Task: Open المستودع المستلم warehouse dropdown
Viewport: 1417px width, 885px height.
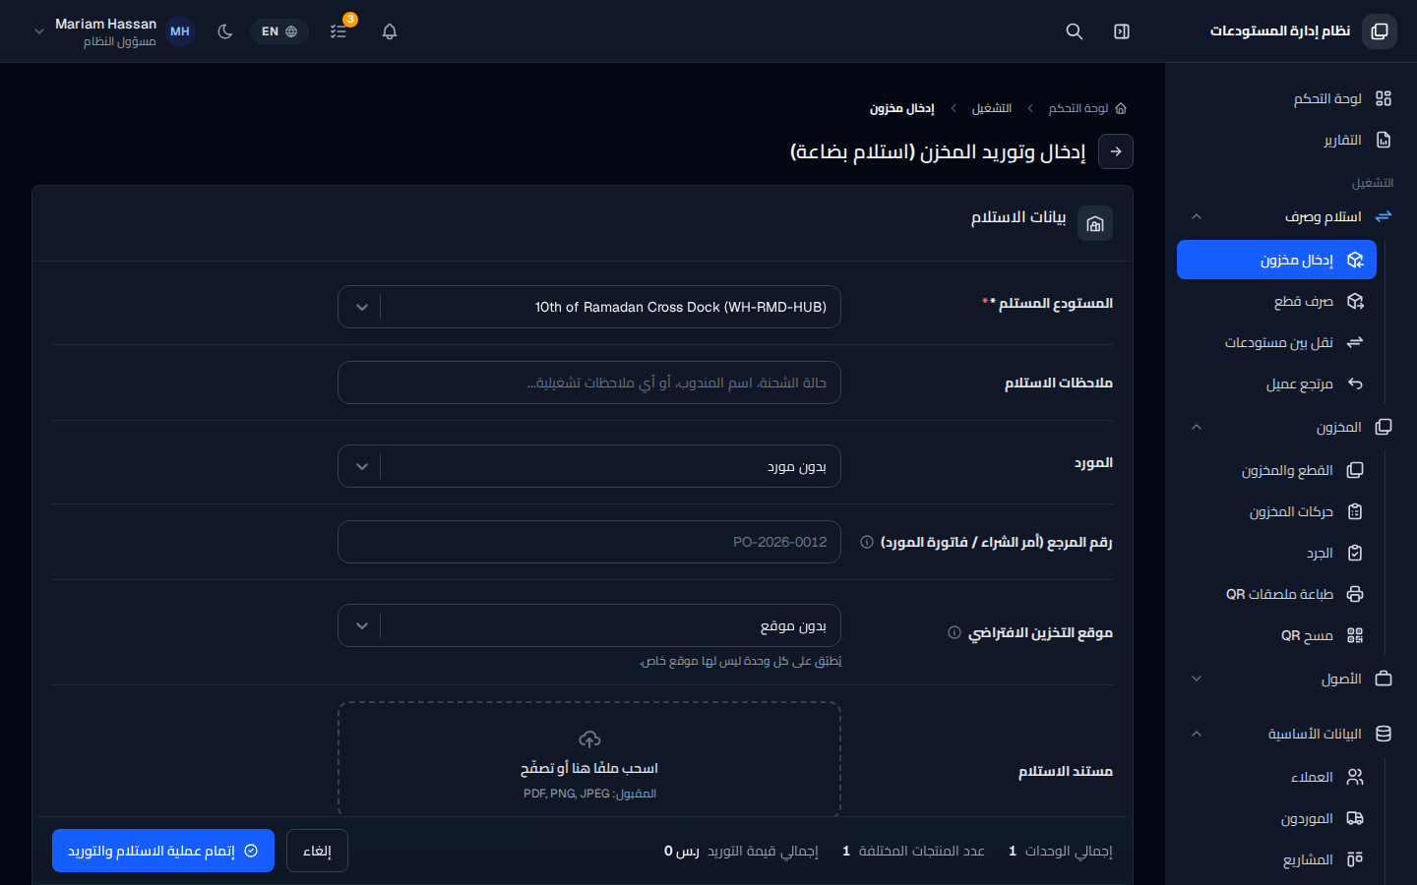Action: click(x=589, y=307)
